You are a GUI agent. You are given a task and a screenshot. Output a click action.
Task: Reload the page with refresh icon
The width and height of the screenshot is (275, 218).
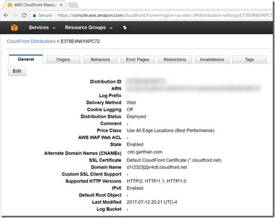pyautogui.click(x=24, y=15)
